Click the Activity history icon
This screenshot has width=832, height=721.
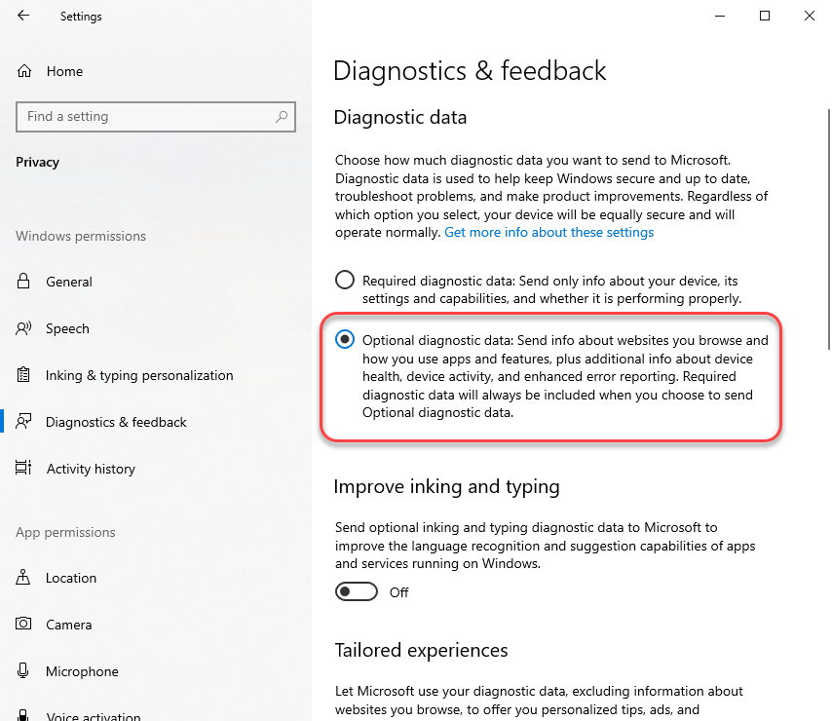coord(24,469)
